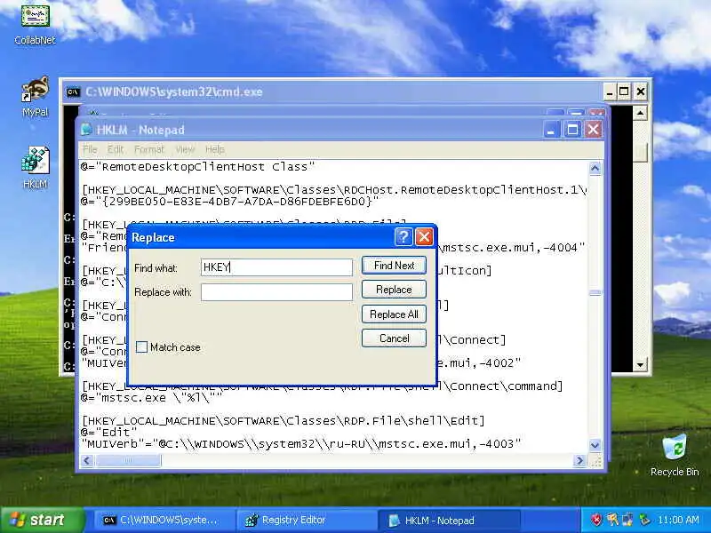Screen dimensions: 711x533
Task: Switch to Registry Editor in the taskbar
Action: click(x=307, y=521)
